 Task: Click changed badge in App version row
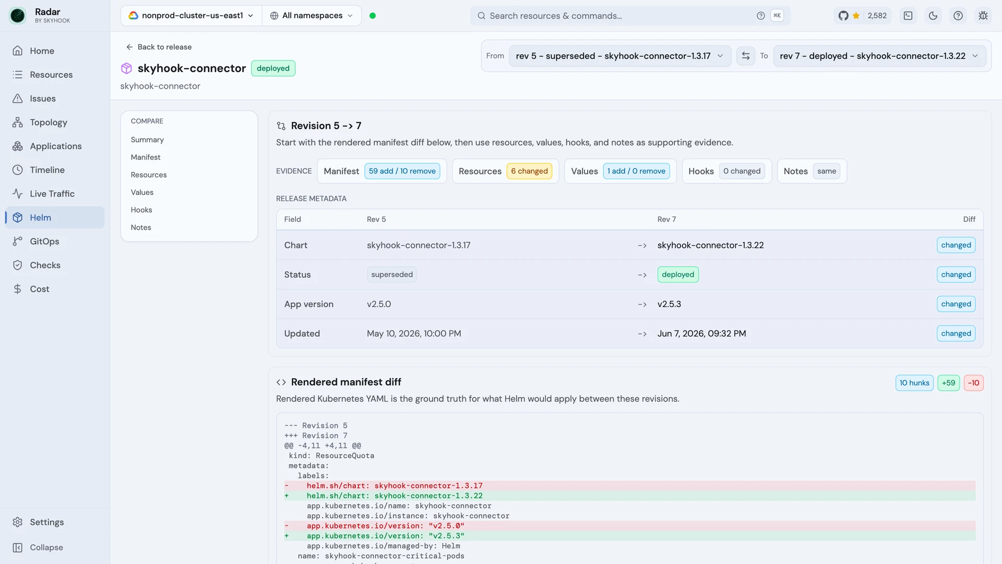click(956, 304)
